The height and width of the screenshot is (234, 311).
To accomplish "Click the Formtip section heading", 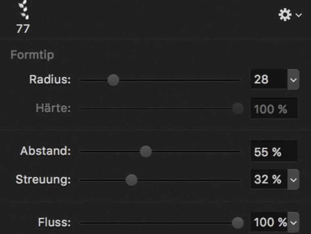I will 32,55.
